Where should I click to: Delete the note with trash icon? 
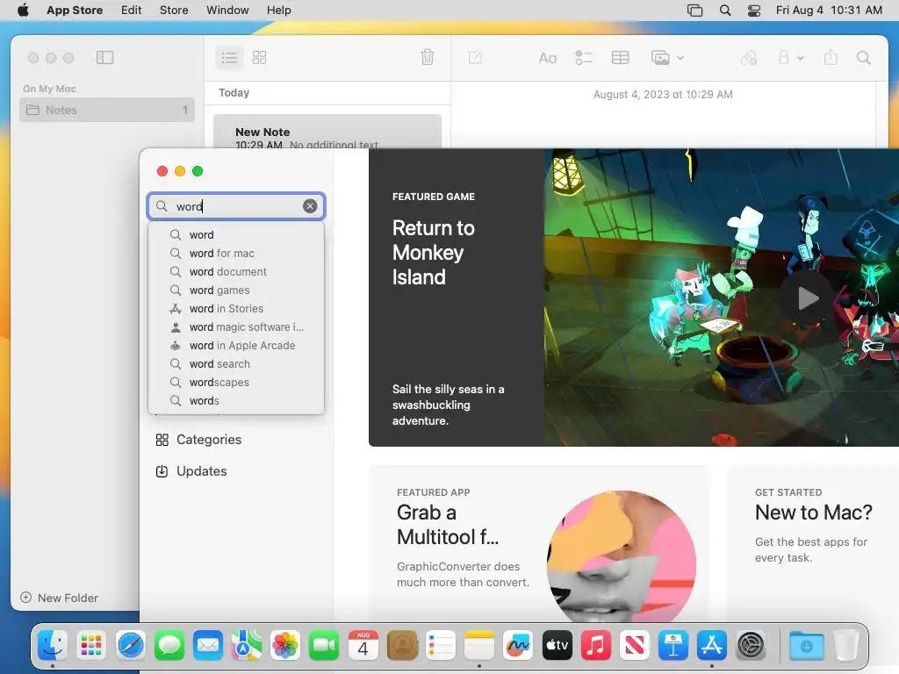[x=428, y=57]
